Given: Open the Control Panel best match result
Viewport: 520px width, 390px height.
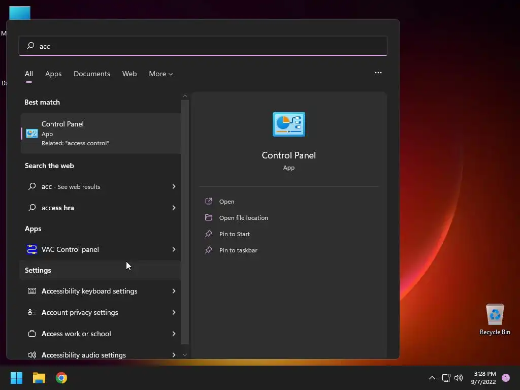Looking at the screenshot, I should point(101,134).
